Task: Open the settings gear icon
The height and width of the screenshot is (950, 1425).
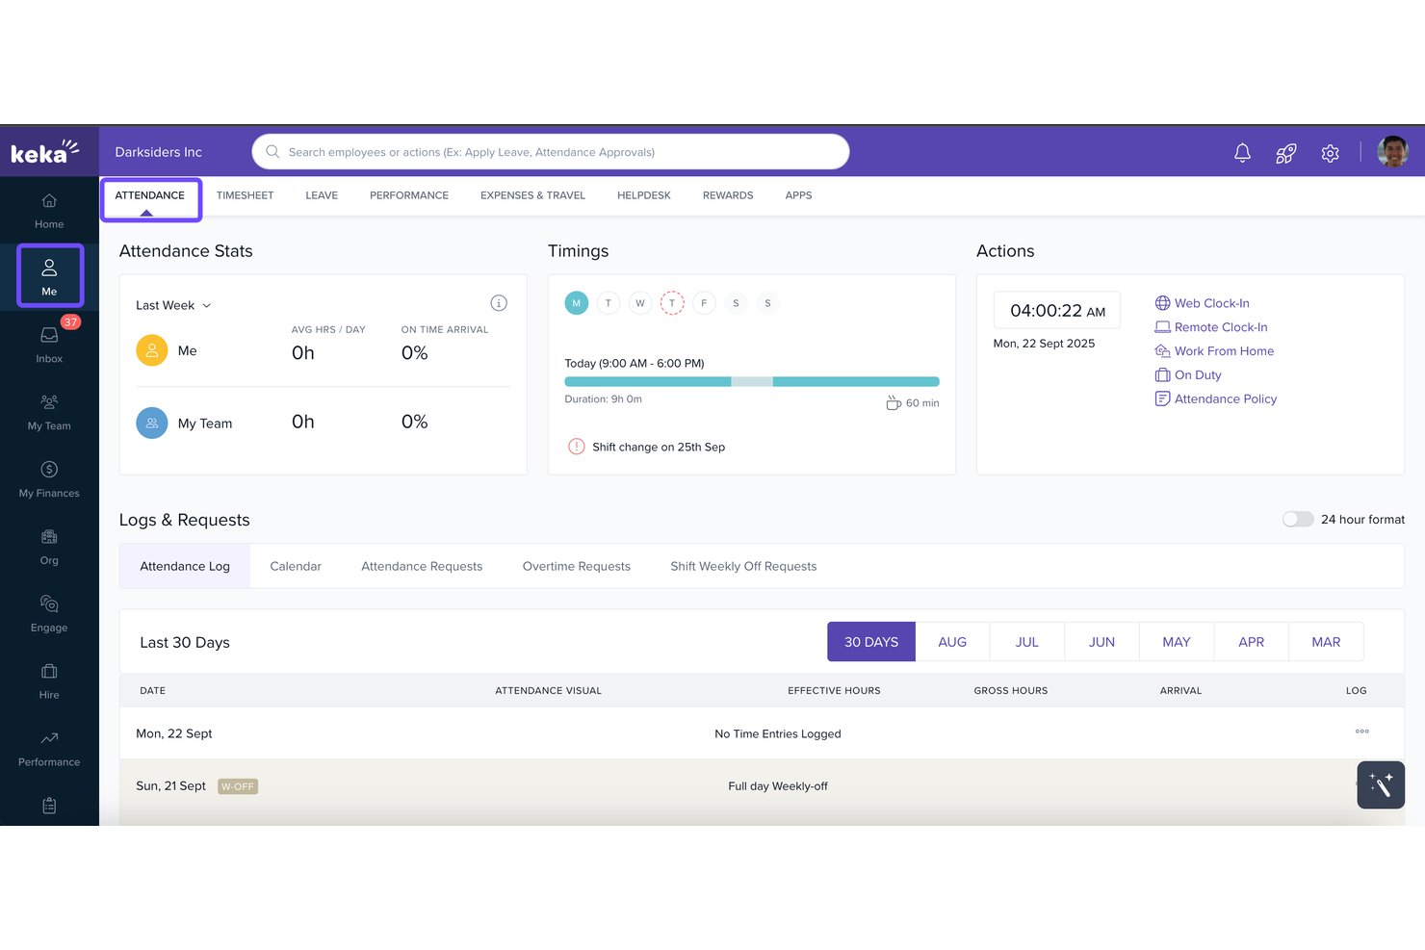Action: [1330, 152]
